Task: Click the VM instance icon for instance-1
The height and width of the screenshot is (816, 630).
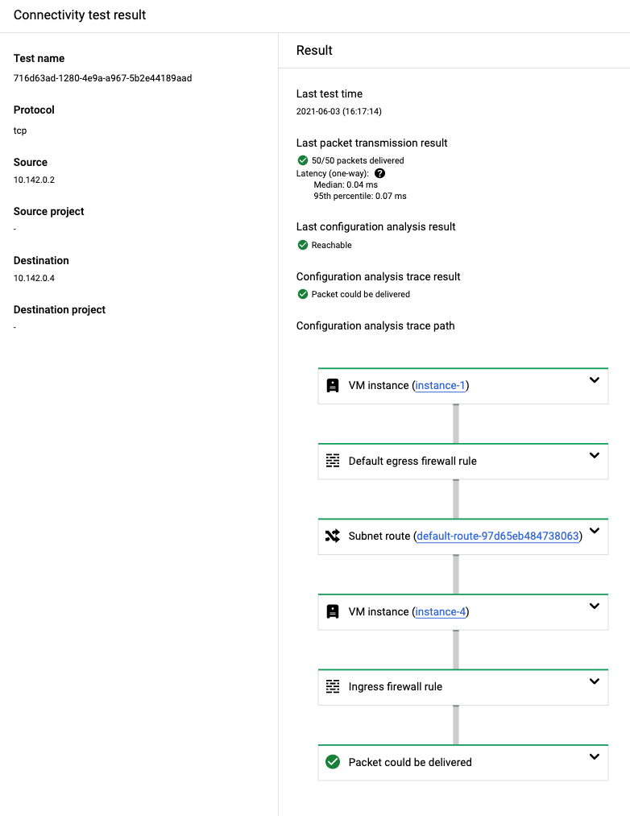Action: click(332, 386)
